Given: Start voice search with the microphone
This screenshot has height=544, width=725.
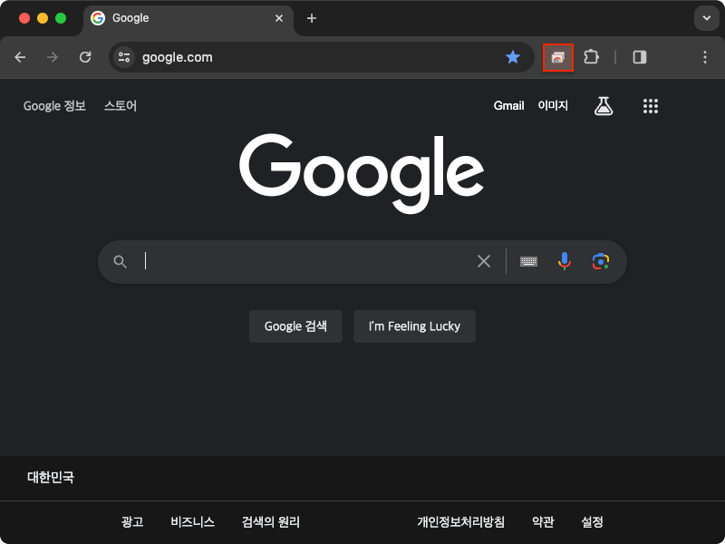Looking at the screenshot, I should point(564,261).
